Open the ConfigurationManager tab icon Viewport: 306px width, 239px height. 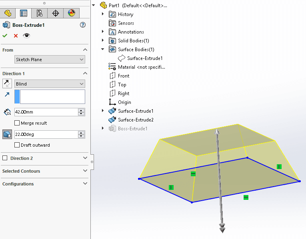coord(40,13)
